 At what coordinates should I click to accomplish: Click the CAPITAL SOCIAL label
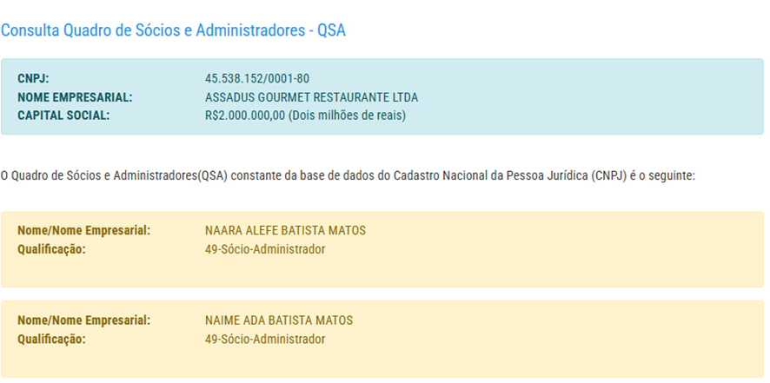[63, 115]
